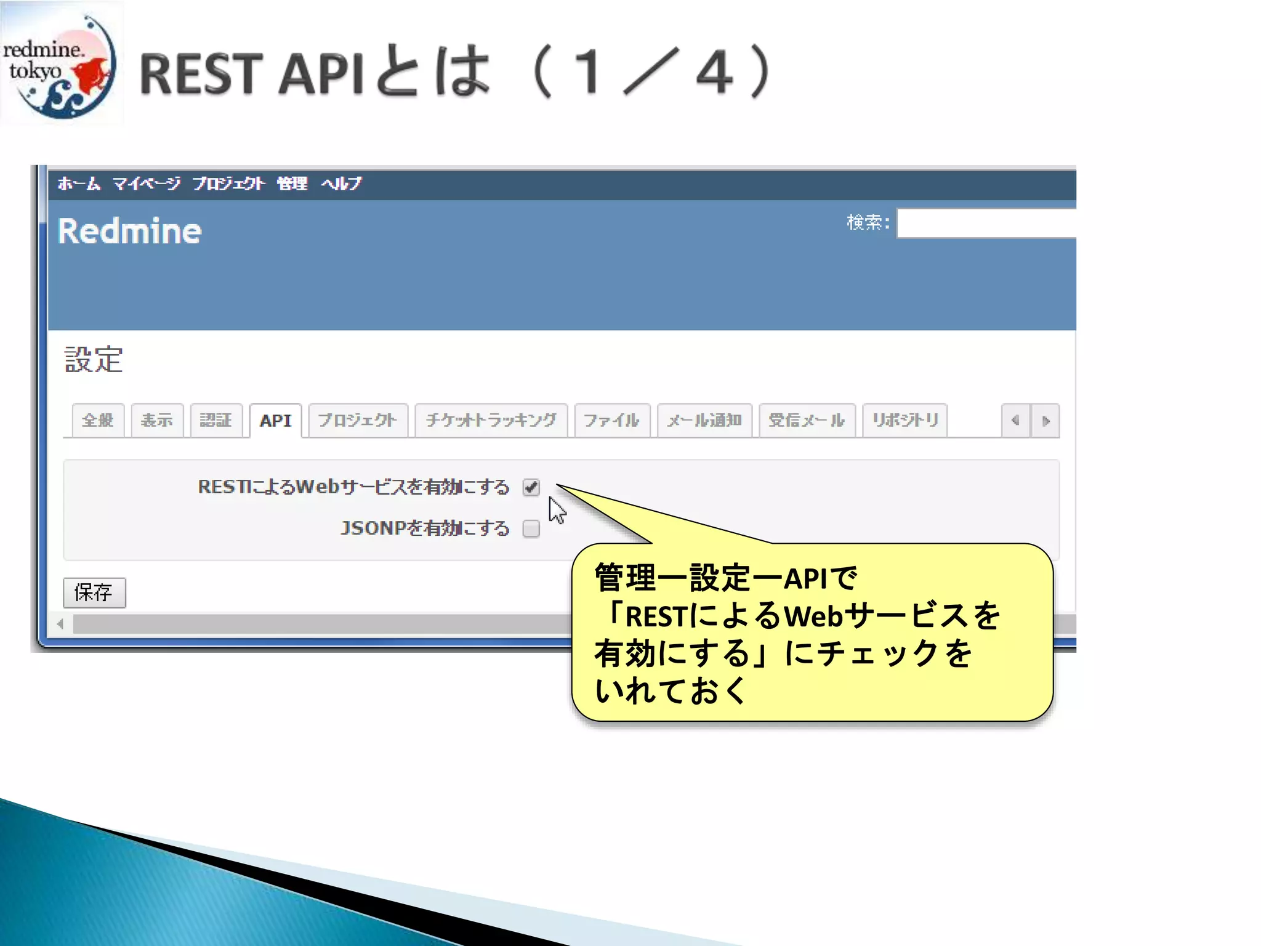Open the チケットトラッキング settings tab
The image size is (1261, 946).
(491, 421)
